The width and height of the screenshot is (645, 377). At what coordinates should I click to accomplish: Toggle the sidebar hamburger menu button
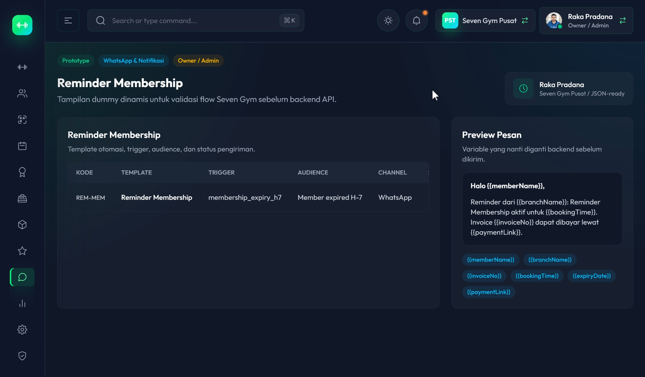pos(68,21)
